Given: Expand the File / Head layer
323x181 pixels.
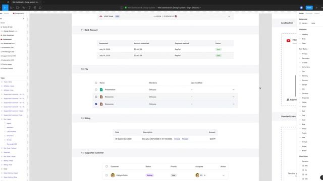Looking at the screenshot, I should pos(2,119).
